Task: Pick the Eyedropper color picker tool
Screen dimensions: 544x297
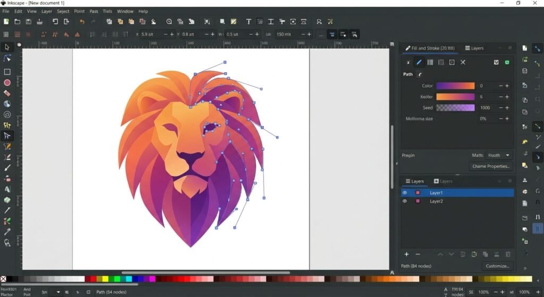Action: (x=7, y=232)
